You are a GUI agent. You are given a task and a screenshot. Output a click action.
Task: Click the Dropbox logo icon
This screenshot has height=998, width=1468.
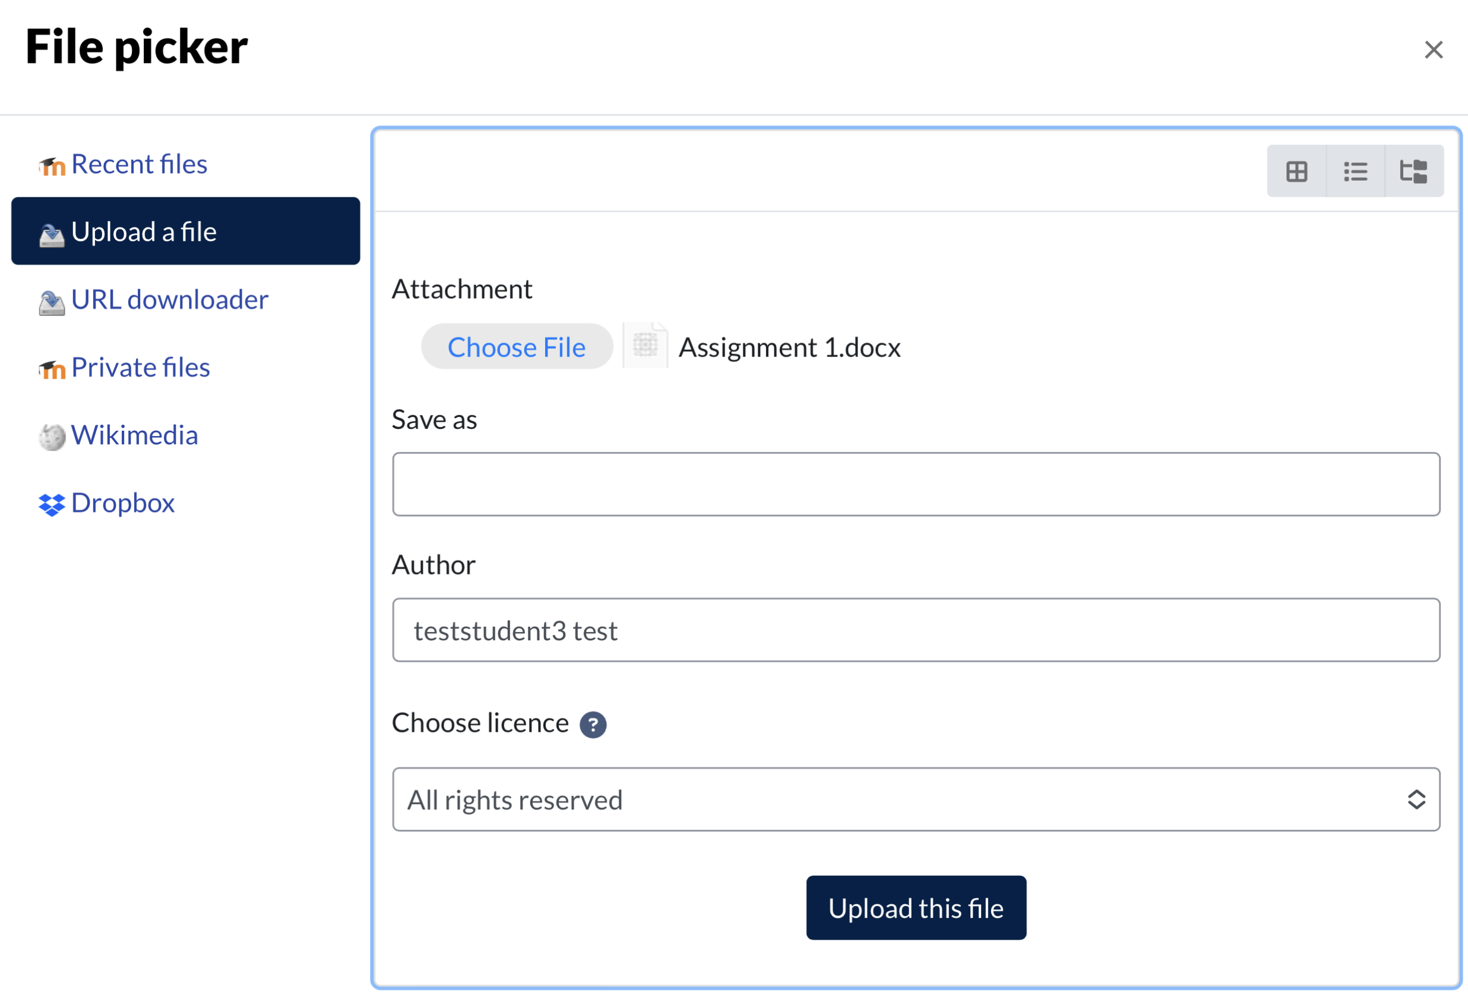coord(51,504)
